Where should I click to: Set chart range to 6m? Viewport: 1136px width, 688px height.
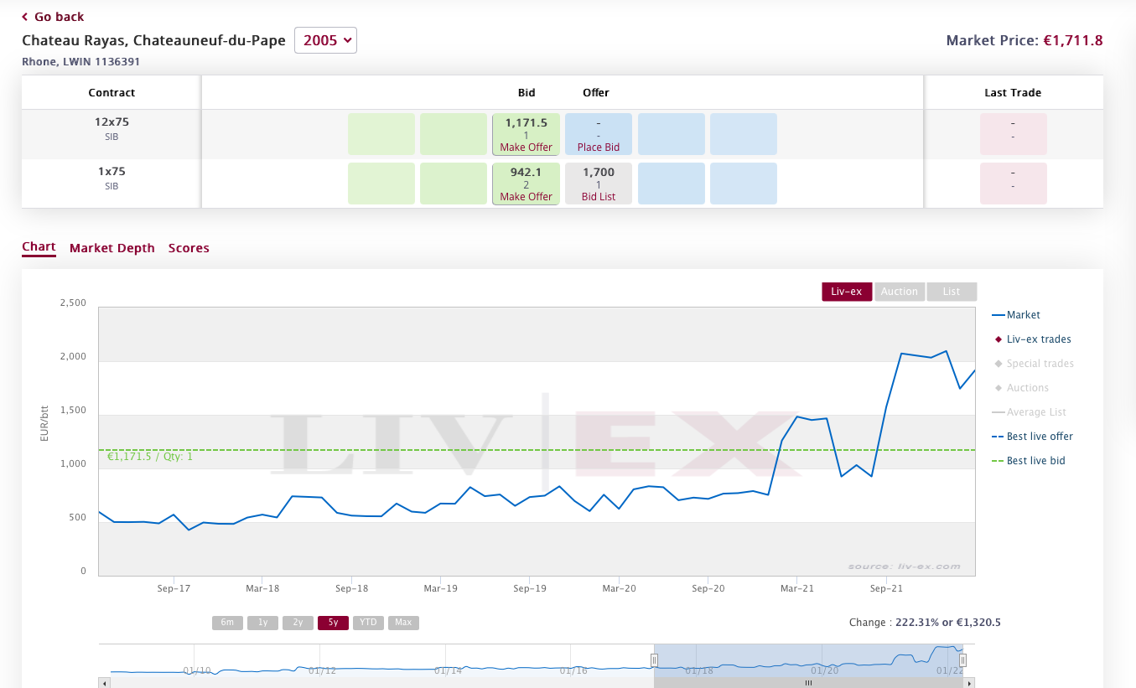coord(228,623)
